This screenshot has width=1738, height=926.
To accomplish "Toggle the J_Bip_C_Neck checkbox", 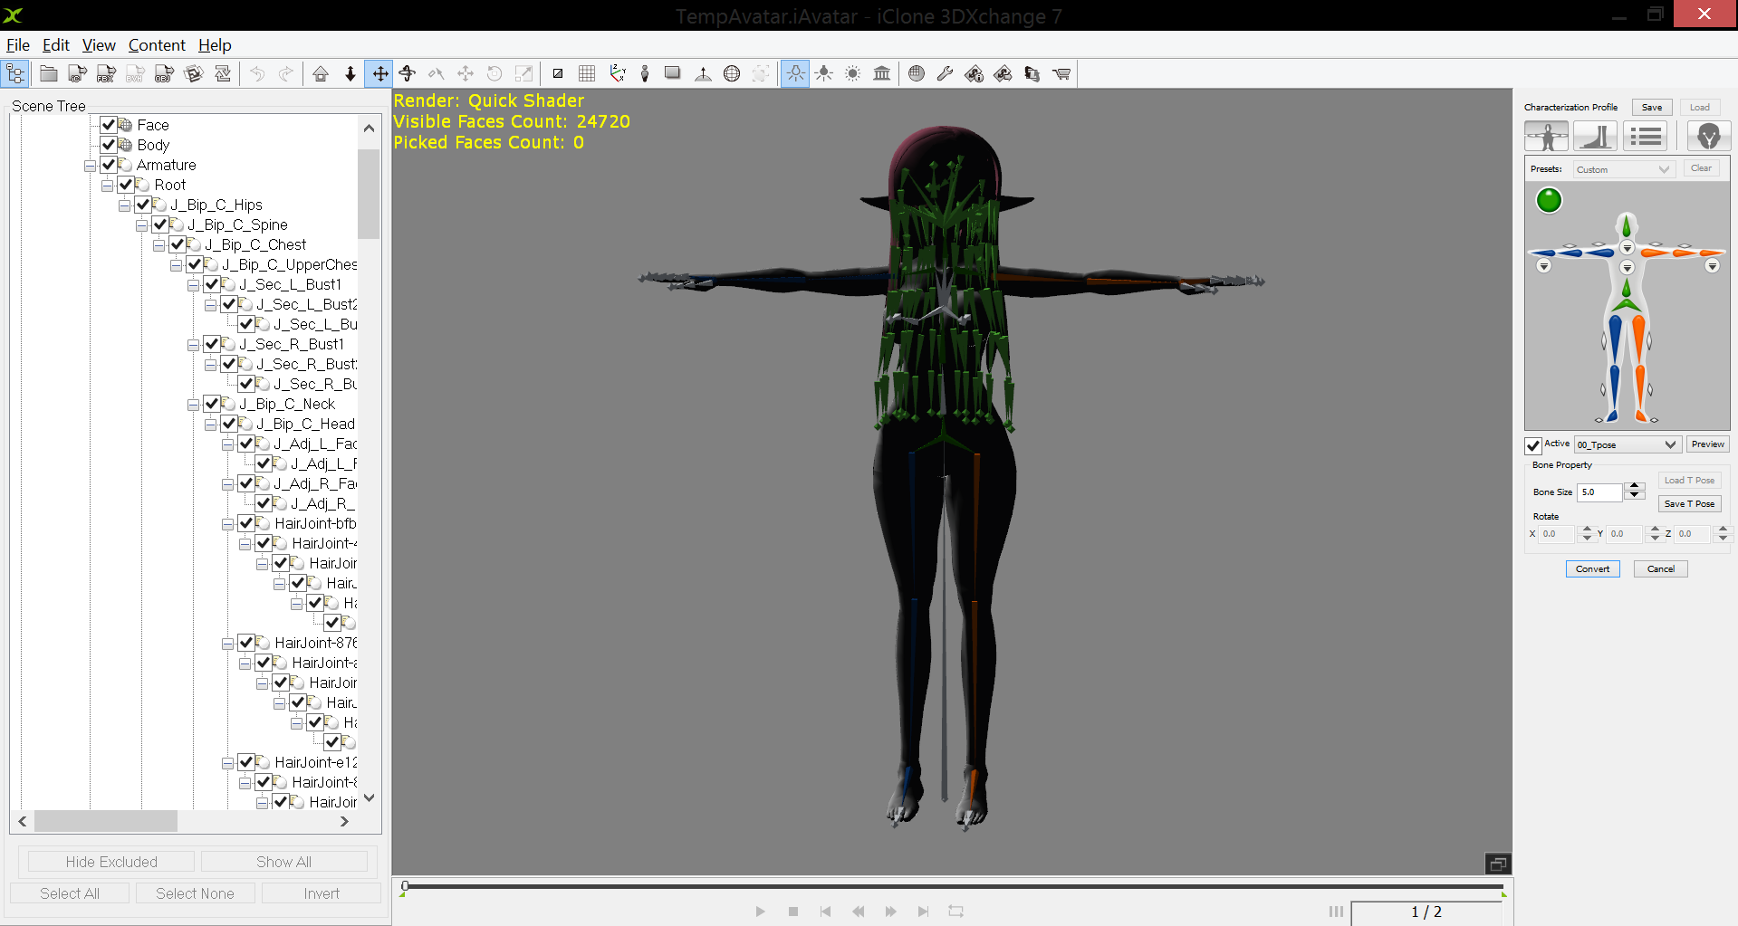I will coord(212,404).
